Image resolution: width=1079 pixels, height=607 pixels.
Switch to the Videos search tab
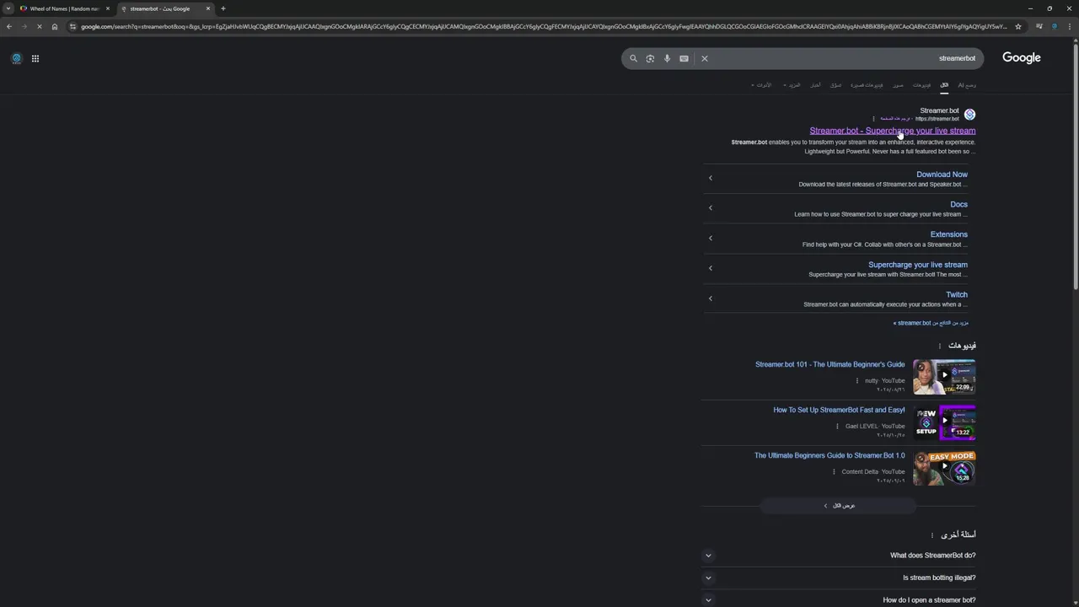click(x=922, y=85)
